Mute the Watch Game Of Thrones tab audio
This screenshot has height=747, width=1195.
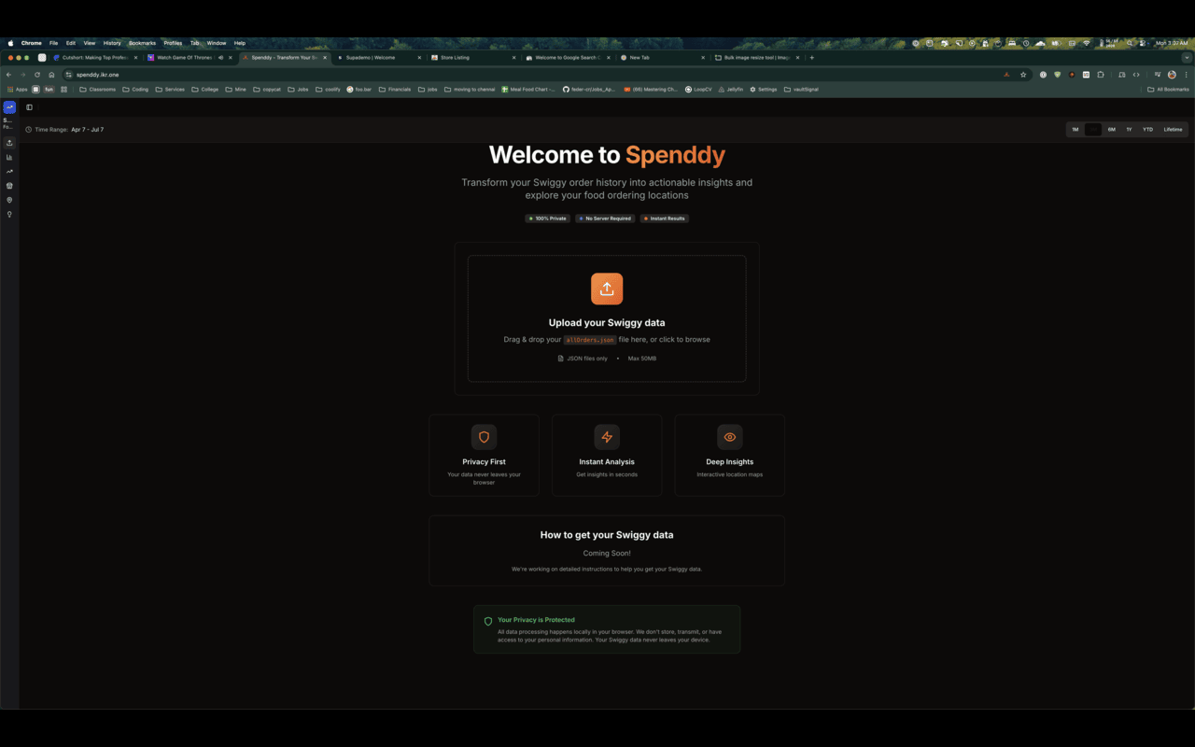tap(220, 57)
